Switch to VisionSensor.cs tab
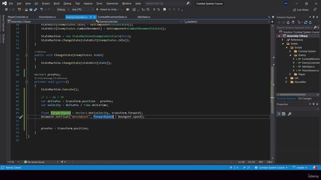This screenshot has width=321, height=180. click(47, 17)
